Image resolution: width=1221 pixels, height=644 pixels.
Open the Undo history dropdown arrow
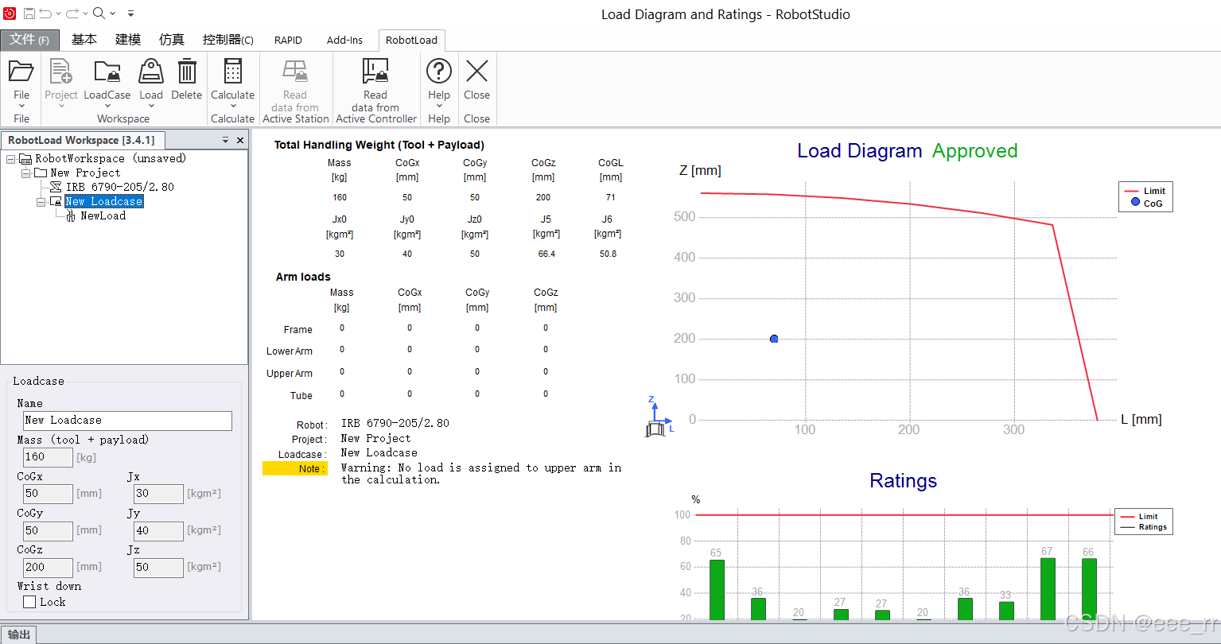coord(59,14)
